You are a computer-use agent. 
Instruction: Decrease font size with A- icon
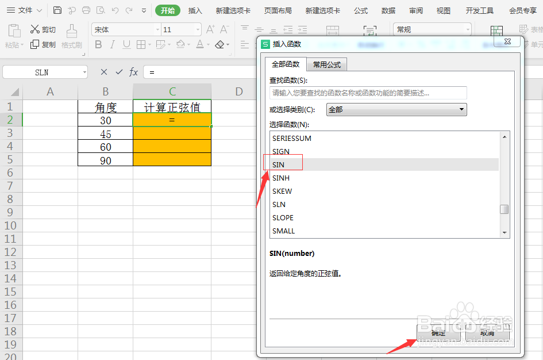click(225, 29)
